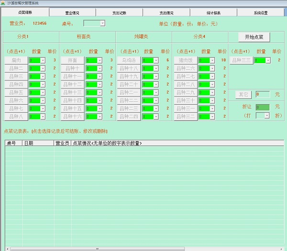The width and height of the screenshot is (287, 251).
Task: Click the 其它 price input field
Action: click(262, 95)
